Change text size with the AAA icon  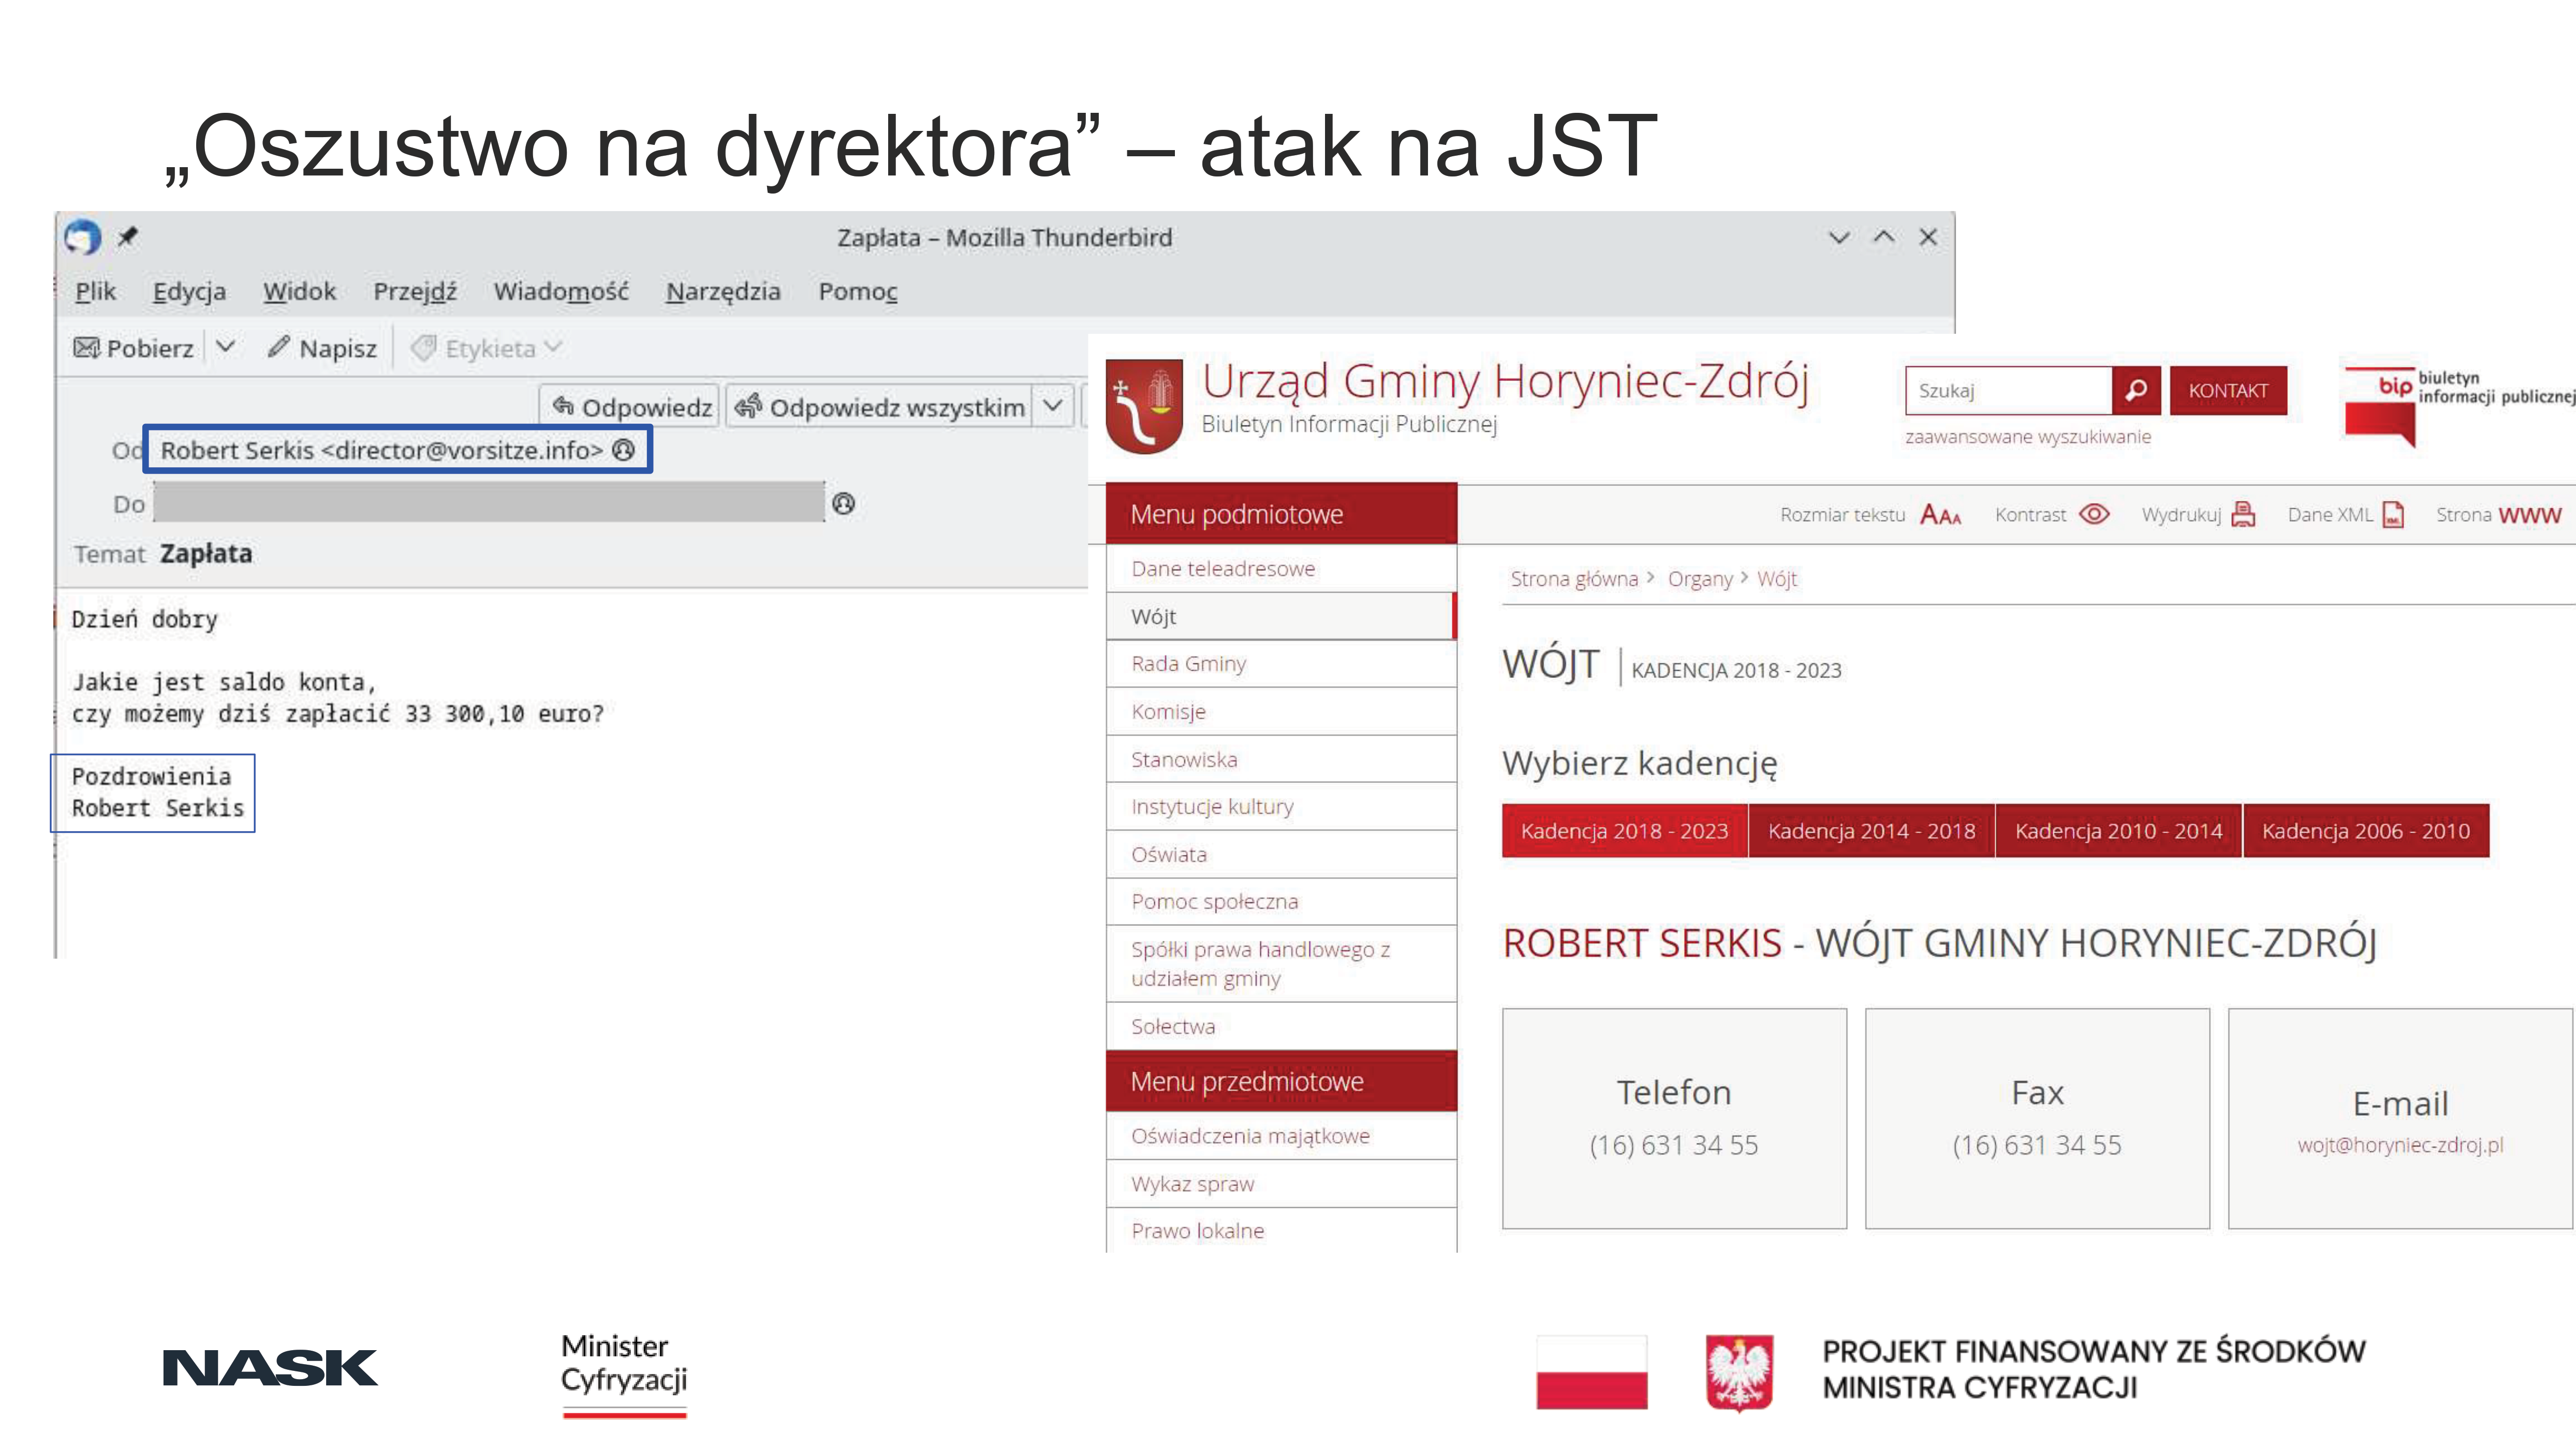pos(1940,515)
